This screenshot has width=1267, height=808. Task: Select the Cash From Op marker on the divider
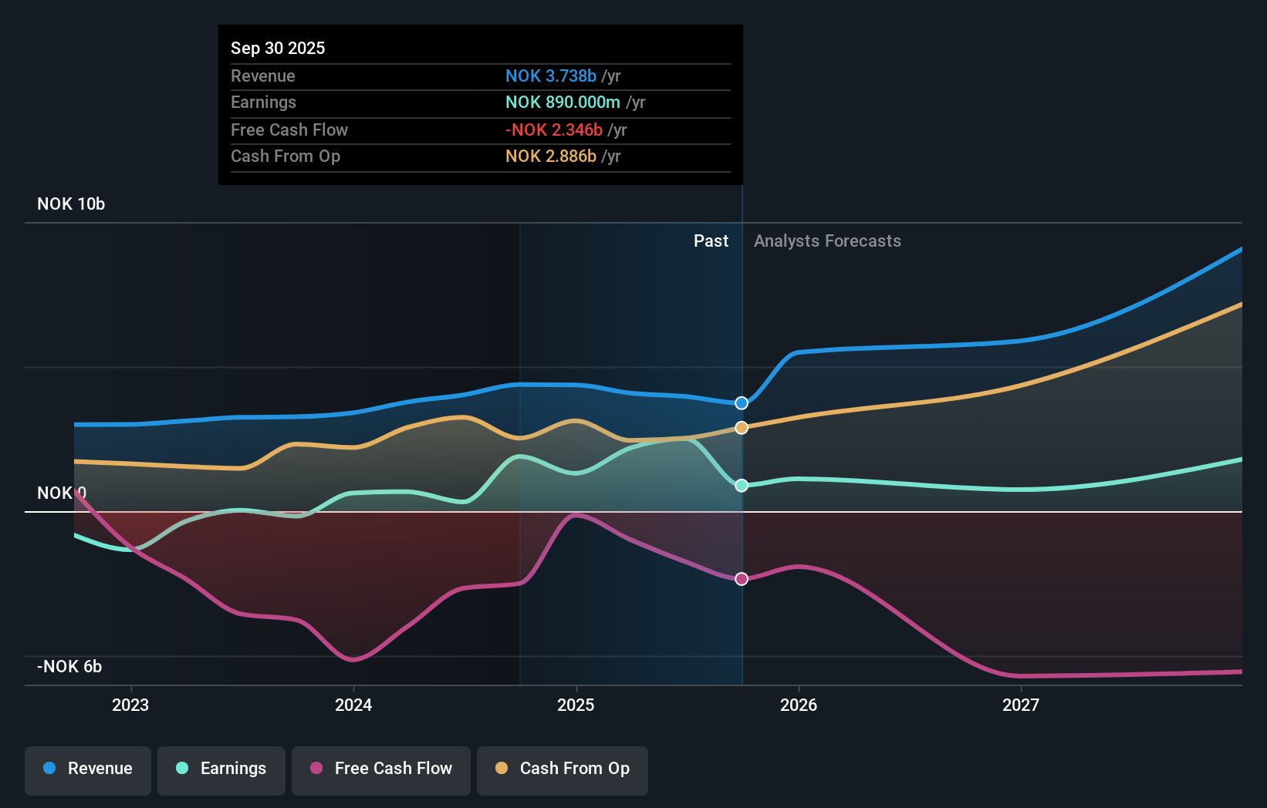click(x=741, y=427)
